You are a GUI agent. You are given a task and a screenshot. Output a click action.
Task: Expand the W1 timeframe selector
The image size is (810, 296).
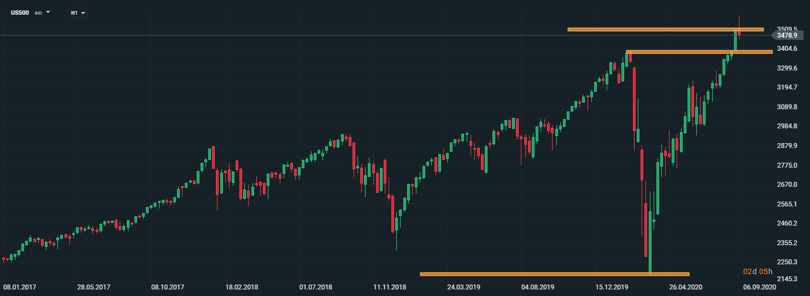tap(78, 13)
